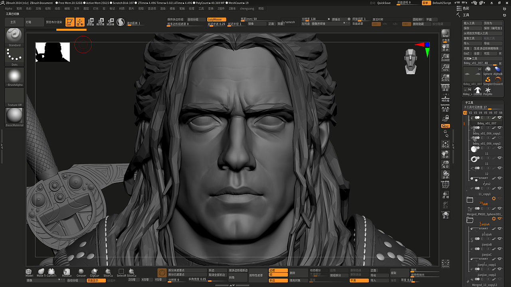Click the left panel divider arrow
Screen dimensions: 511x287
click(2, 146)
